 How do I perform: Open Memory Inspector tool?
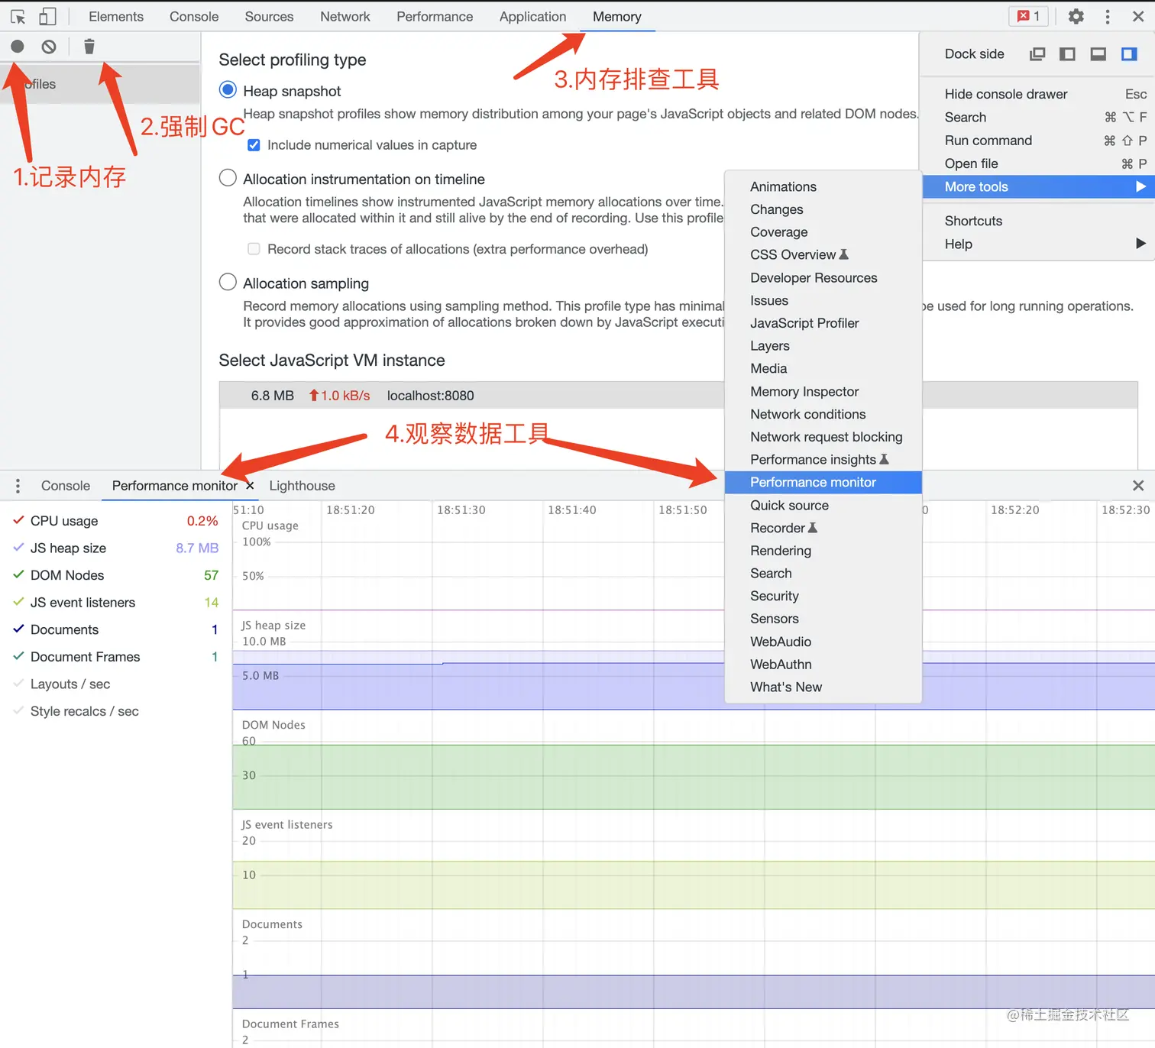[823, 391]
